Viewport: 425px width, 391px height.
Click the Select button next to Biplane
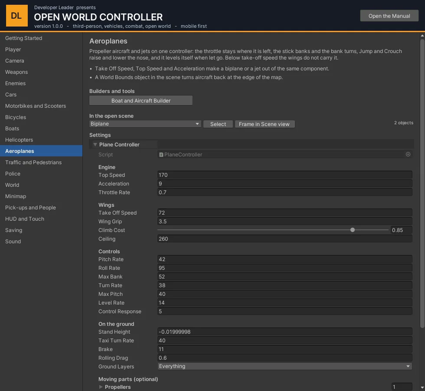point(218,124)
